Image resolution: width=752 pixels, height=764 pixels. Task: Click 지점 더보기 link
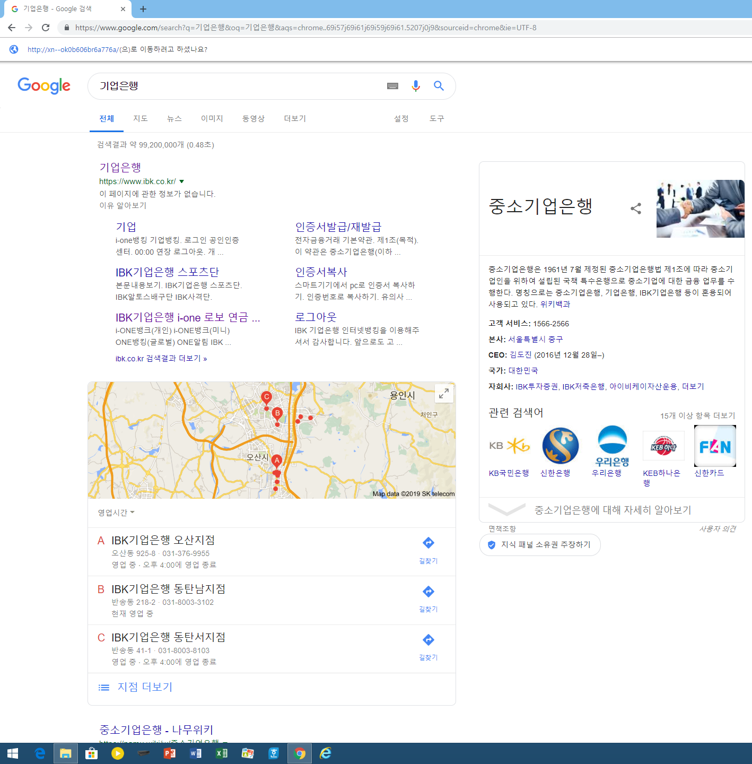point(145,687)
